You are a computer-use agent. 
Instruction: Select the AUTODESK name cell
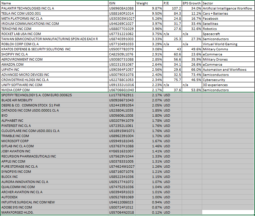54,197
